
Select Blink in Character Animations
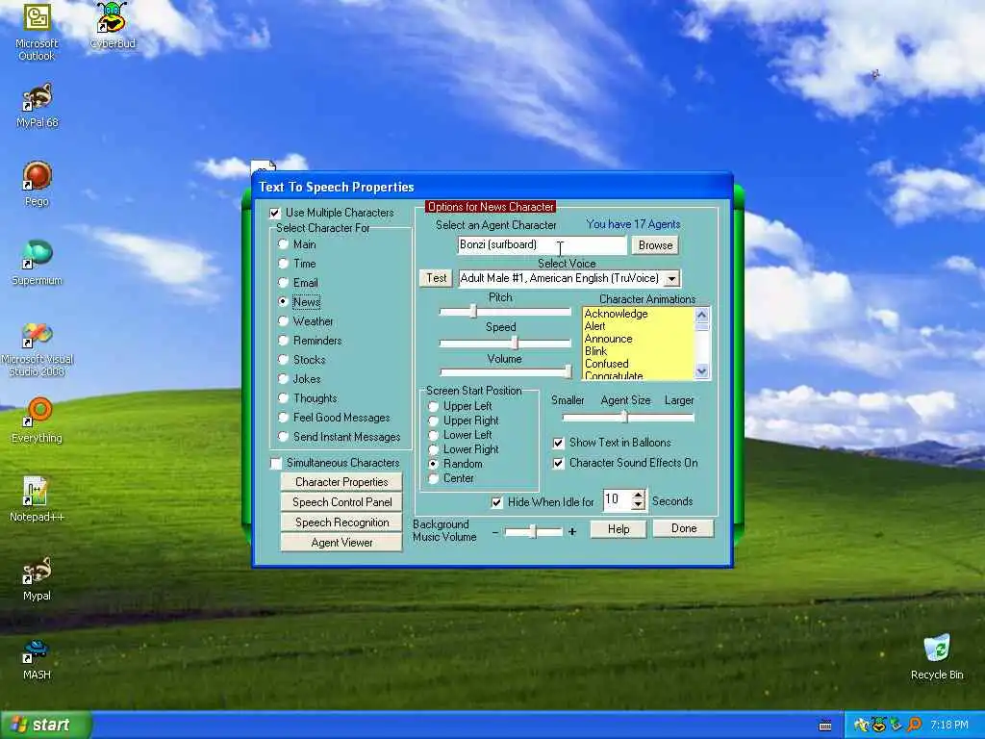tap(595, 351)
